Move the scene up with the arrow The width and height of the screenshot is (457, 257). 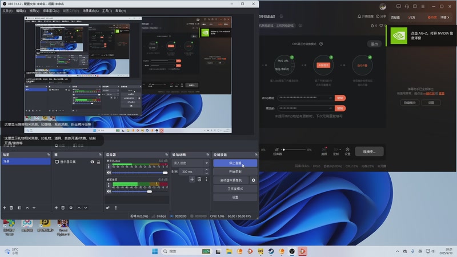27,208
